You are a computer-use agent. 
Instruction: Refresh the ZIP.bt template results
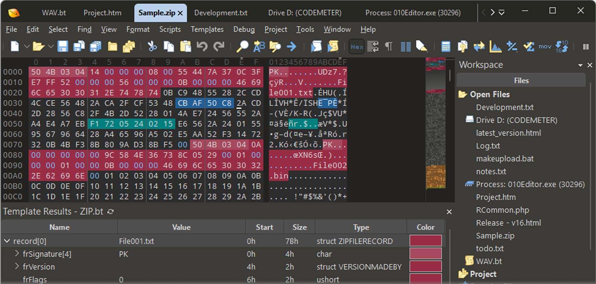(x=111, y=211)
